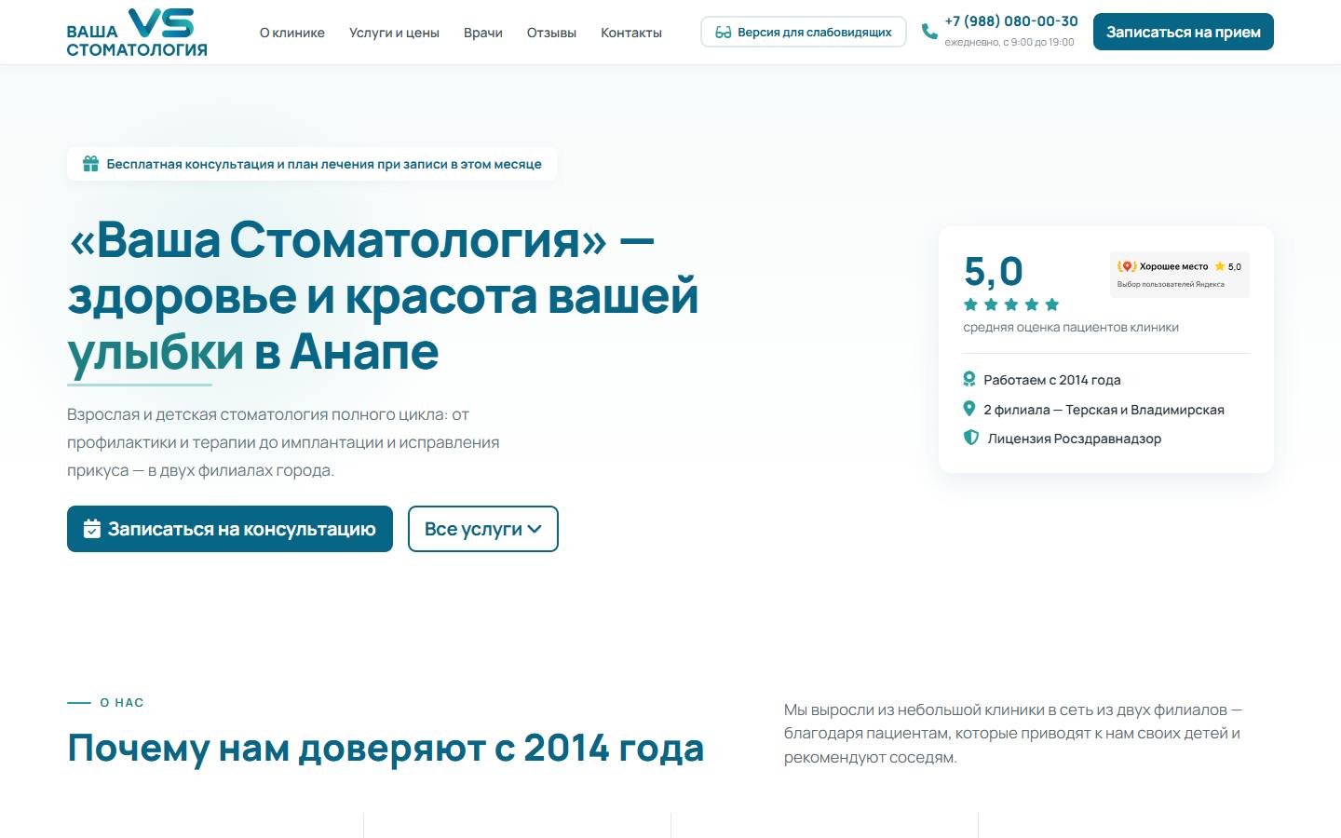Click the Yandex map pin laurel icon
Image resolution: width=1341 pixels, height=838 pixels.
1127,266
